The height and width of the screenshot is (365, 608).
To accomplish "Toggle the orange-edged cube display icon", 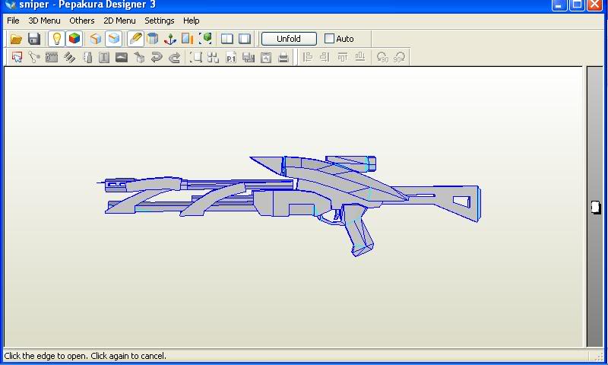I will (96, 39).
